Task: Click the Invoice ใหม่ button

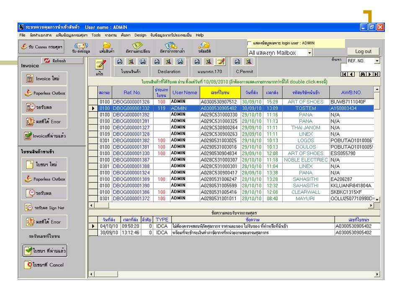Action: 44,79
